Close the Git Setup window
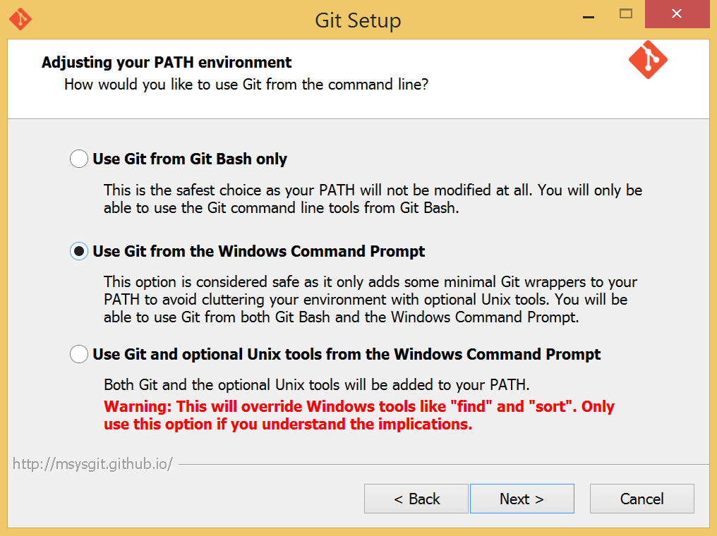 [x=677, y=13]
